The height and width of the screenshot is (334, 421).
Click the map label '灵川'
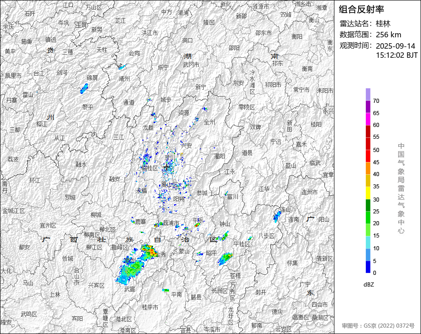click(169, 157)
